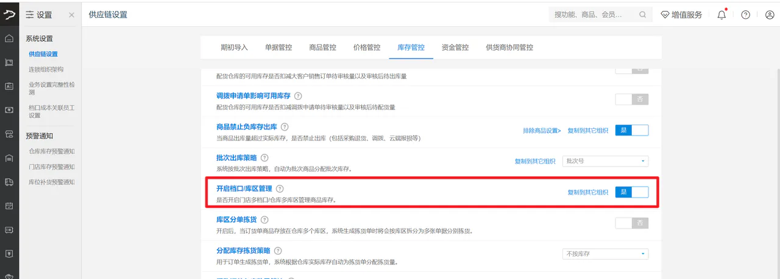780x279 pixels.
Task: Click the magnifier search icon in the header
Action: click(642, 15)
